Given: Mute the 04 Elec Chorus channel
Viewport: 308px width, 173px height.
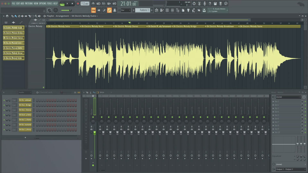Looking at the screenshot, I should coord(4,110).
